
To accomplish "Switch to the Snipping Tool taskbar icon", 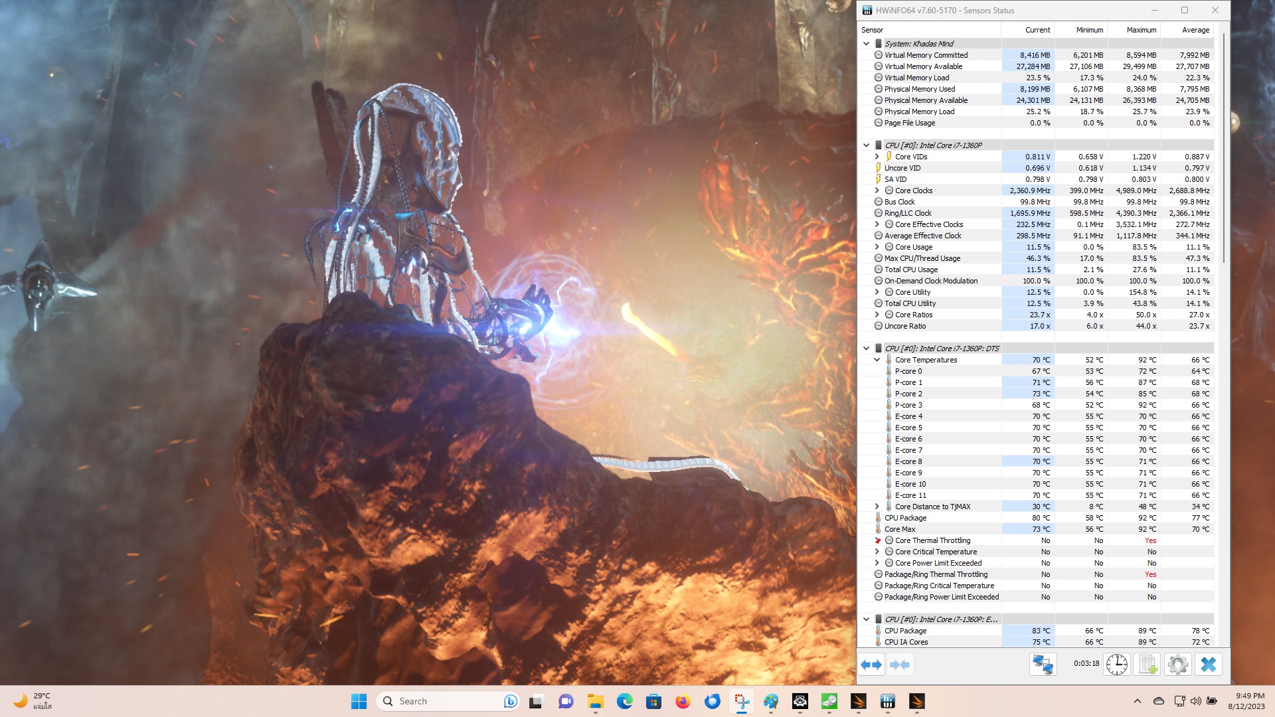I will (x=741, y=701).
